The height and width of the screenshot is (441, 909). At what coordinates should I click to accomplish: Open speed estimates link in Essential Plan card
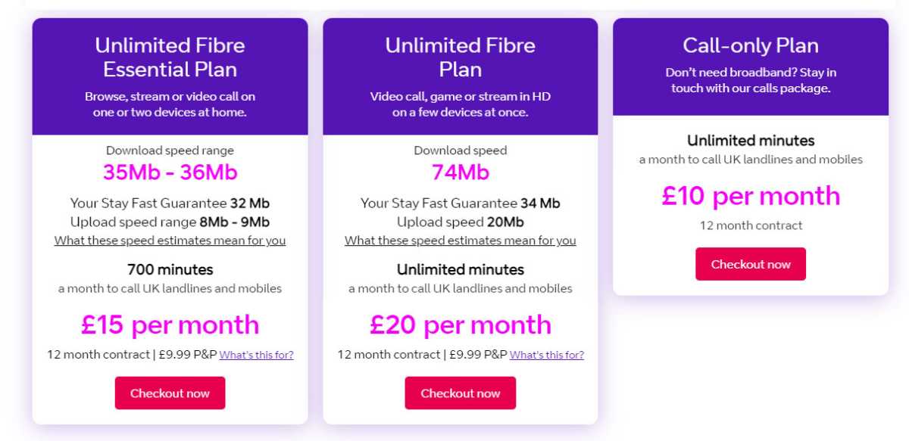click(170, 241)
